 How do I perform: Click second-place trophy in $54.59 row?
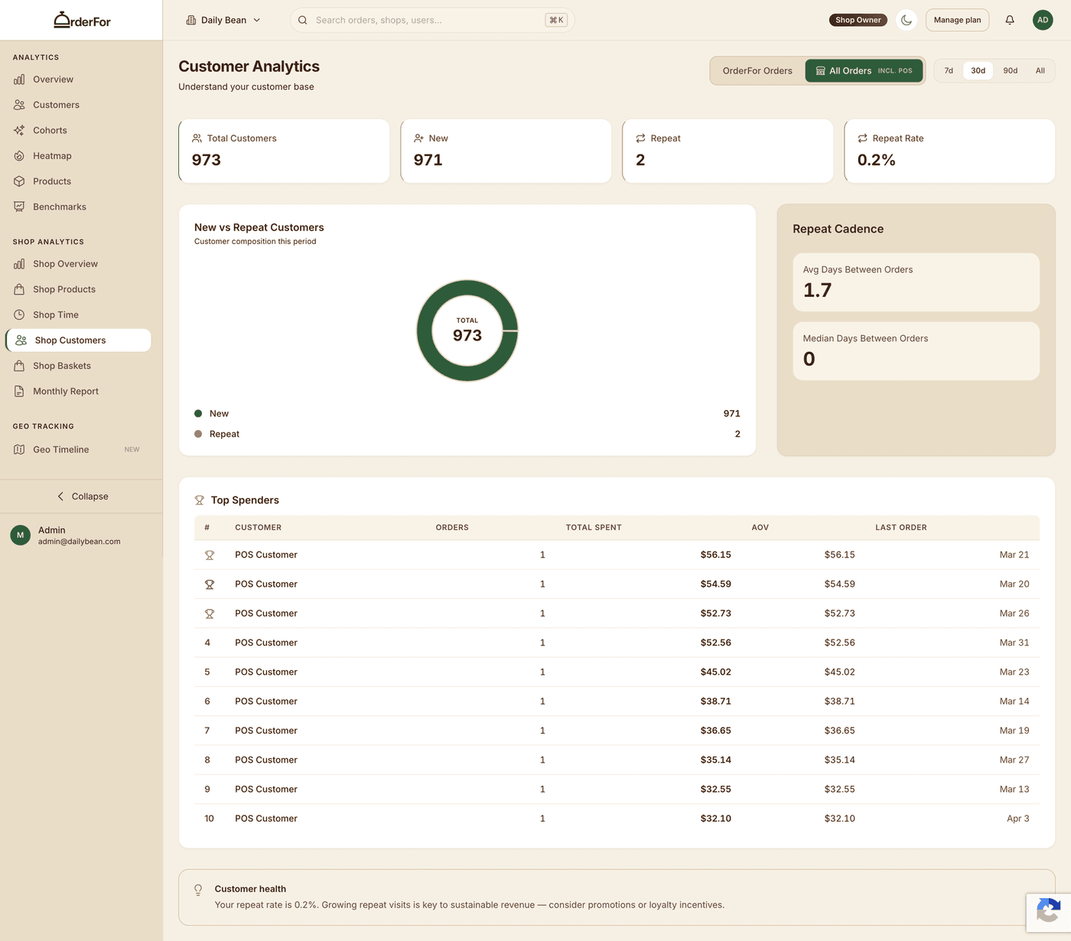pos(209,584)
